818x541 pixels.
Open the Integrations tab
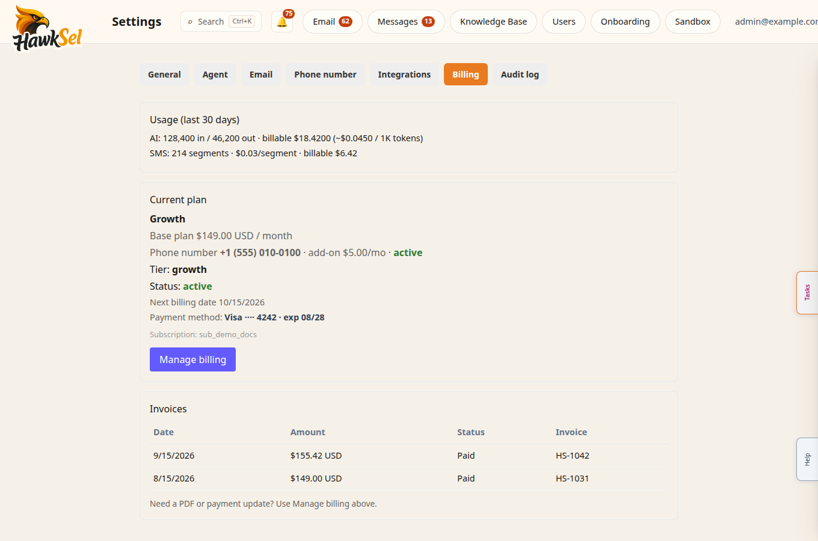(x=404, y=75)
